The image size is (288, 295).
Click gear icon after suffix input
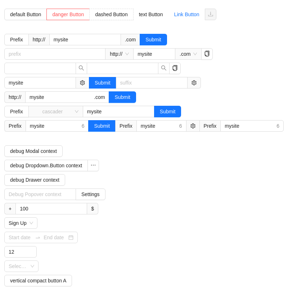tap(194, 83)
